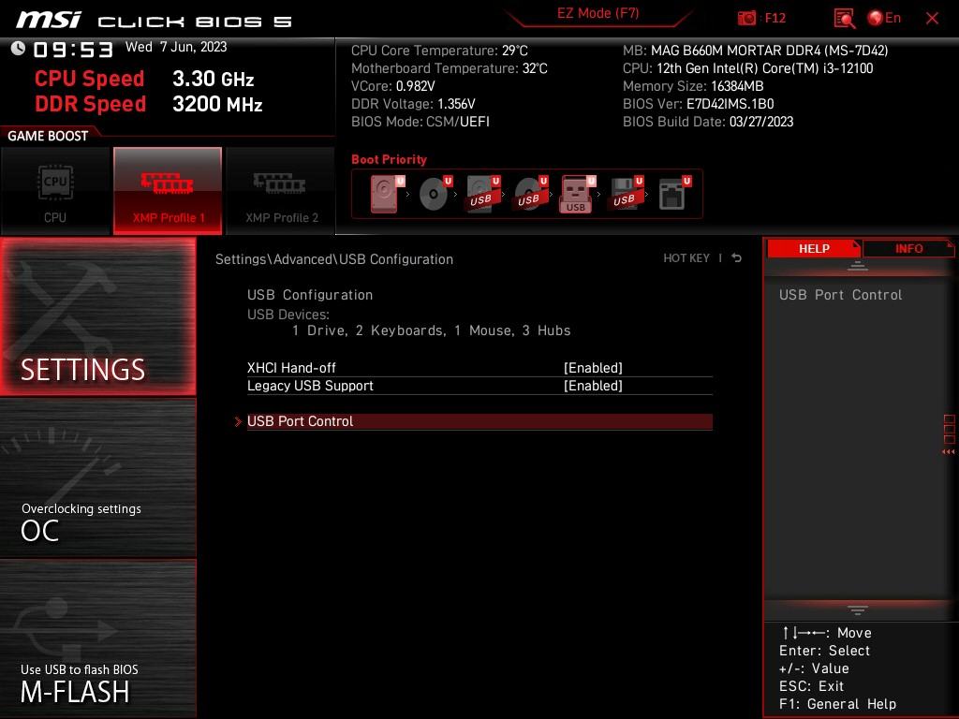Open the HOT KEY list
Viewport: 959px width, 719px height.
[686, 258]
